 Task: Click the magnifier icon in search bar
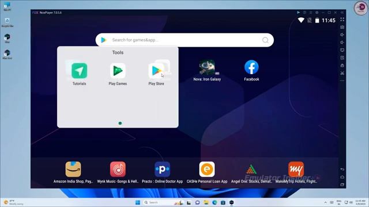coord(265,40)
